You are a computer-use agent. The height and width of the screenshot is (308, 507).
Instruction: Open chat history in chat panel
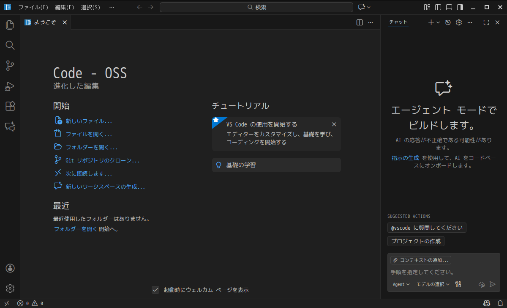coord(448,22)
